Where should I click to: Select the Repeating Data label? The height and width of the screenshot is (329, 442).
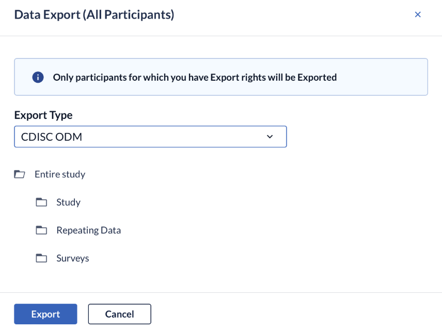tap(88, 230)
